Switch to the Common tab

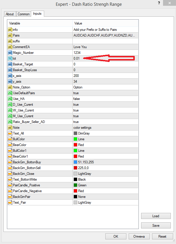coord(24,14)
